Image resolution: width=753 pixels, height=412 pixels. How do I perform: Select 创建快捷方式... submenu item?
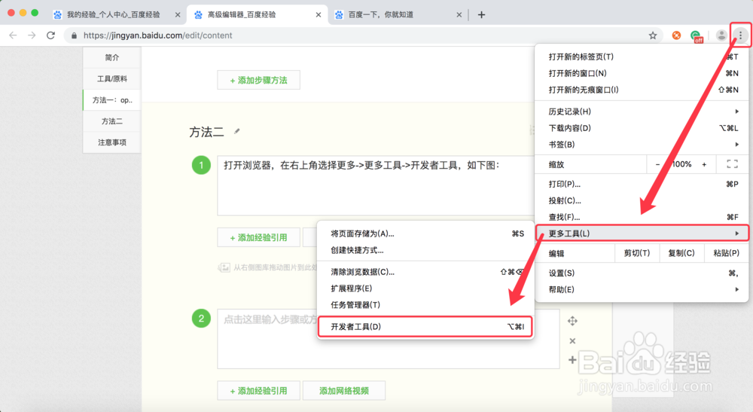coord(425,250)
